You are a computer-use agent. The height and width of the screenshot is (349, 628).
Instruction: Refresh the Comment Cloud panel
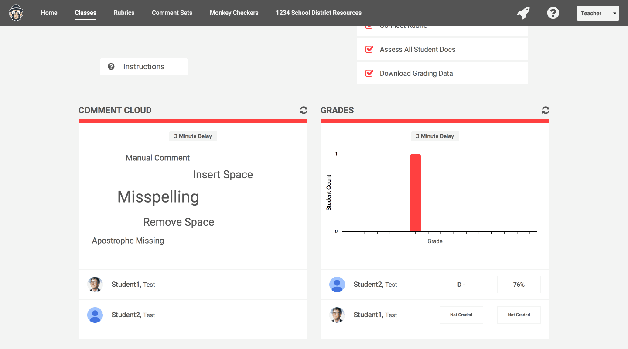click(304, 110)
